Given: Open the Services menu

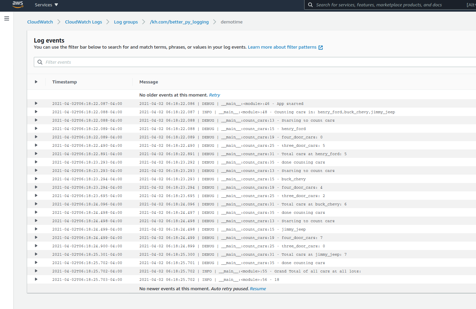Looking at the screenshot, I should (46, 5).
